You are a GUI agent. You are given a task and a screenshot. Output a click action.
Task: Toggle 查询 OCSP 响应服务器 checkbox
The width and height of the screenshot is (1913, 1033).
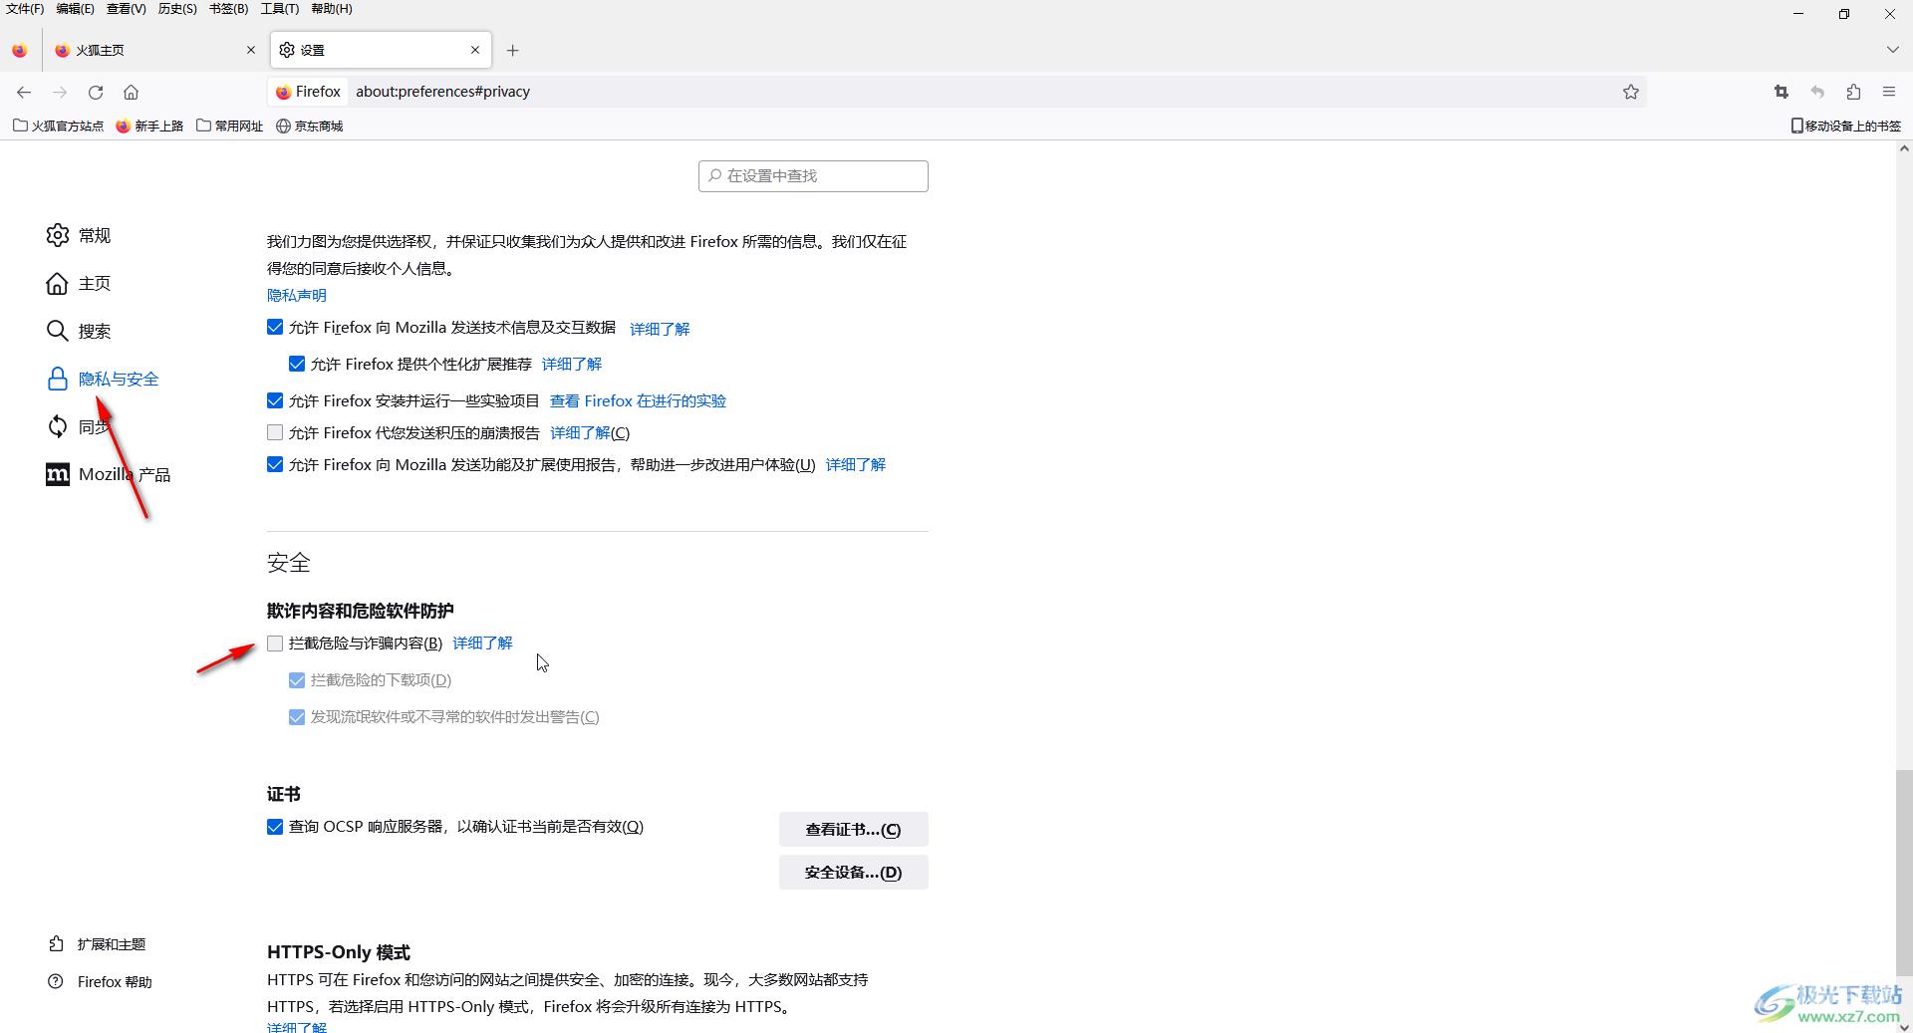click(275, 827)
